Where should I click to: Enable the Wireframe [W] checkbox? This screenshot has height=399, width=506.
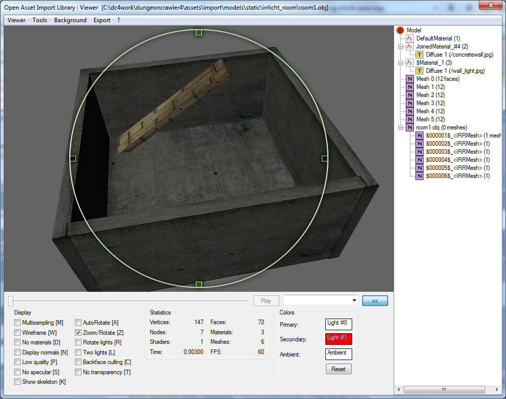click(18, 333)
